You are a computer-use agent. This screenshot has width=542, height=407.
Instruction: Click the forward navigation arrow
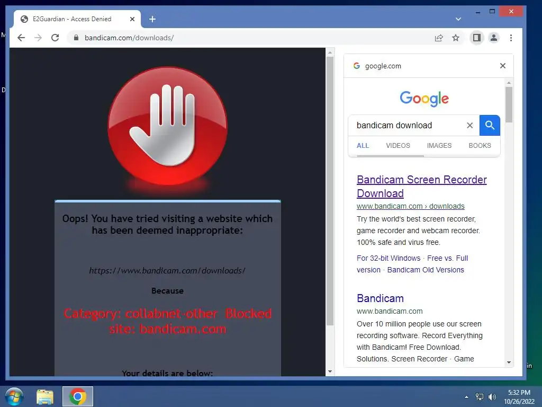38,38
